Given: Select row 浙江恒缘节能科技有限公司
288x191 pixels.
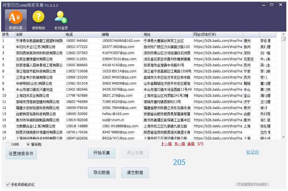Looking at the screenshot, I should [139, 71].
